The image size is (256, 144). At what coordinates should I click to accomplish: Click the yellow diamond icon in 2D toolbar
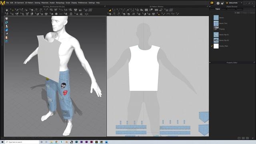[x=159, y=14]
